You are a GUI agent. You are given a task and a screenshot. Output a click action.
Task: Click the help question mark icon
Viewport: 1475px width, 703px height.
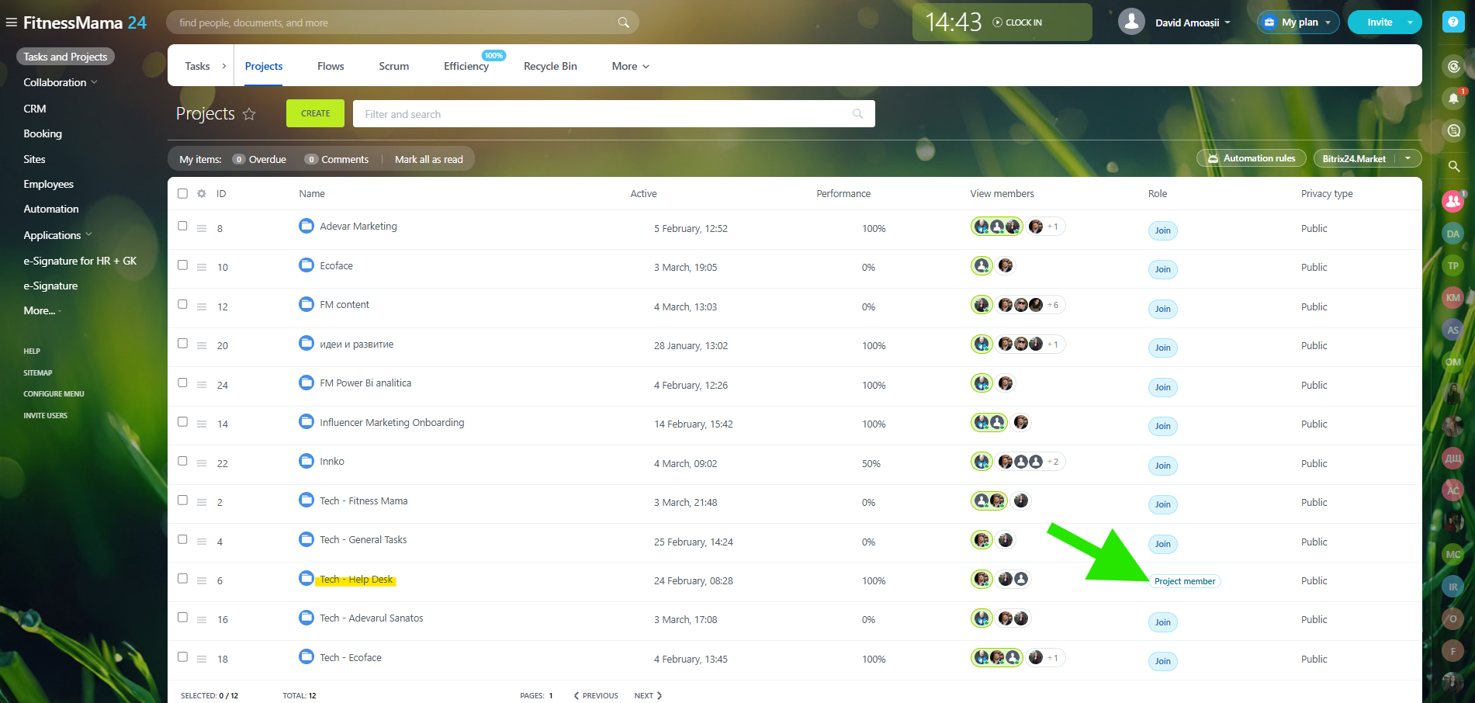click(x=1453, y=23)
